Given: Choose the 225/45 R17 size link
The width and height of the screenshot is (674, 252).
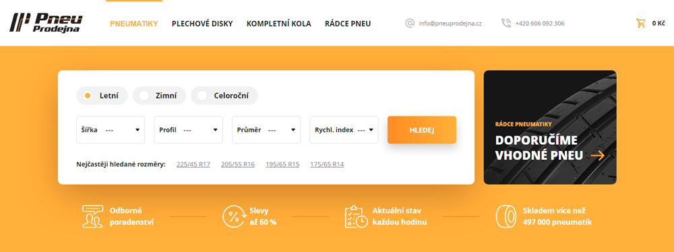Looking at the screenshot, I should click(193, 164).
